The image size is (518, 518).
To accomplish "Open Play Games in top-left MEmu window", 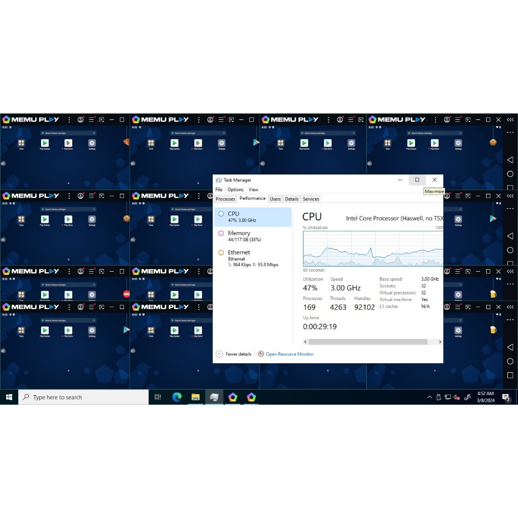I will pyautogui.click(x=45, y=144).
